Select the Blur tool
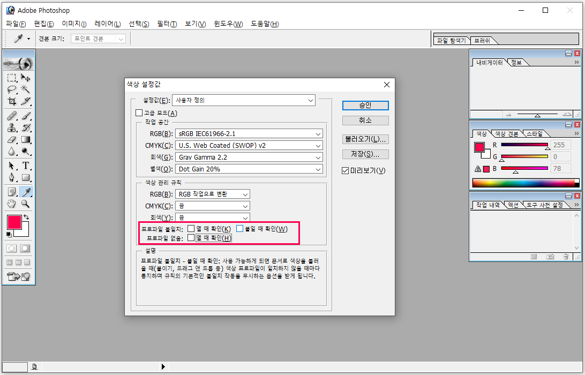 (12, 151)
